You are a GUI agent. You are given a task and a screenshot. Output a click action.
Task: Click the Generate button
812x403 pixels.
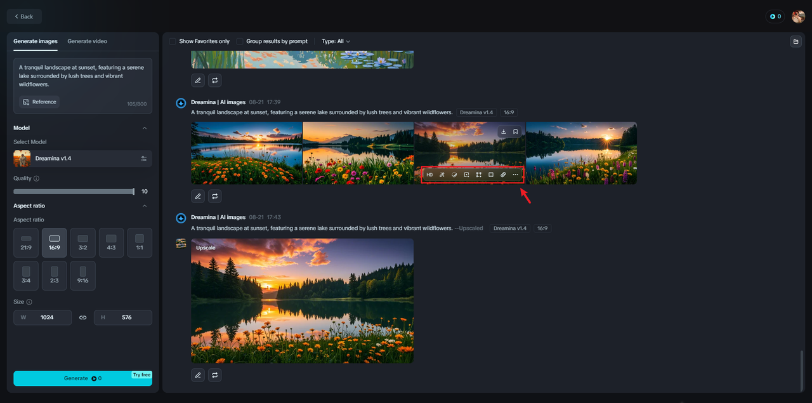pos(82,378)
